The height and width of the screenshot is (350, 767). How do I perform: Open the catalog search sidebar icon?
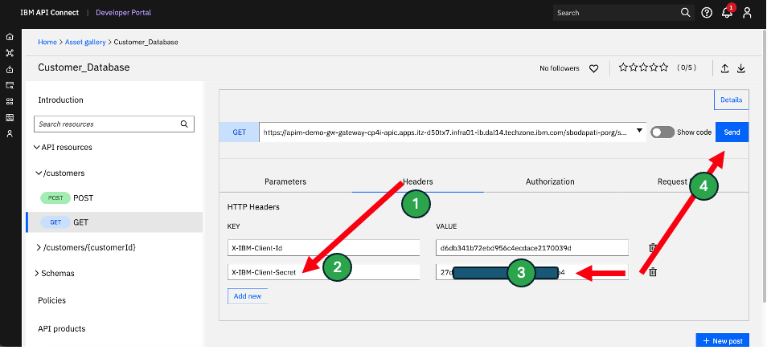[10, 85]
